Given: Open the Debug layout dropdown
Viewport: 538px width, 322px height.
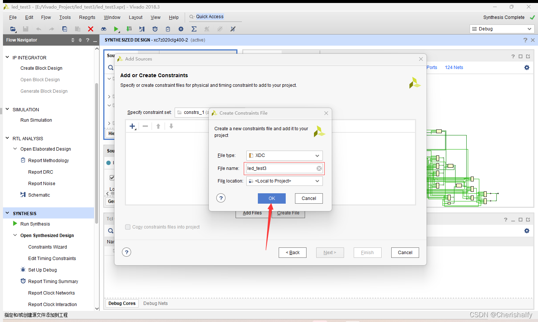Looking at the screenshot, I should (502, 29).
